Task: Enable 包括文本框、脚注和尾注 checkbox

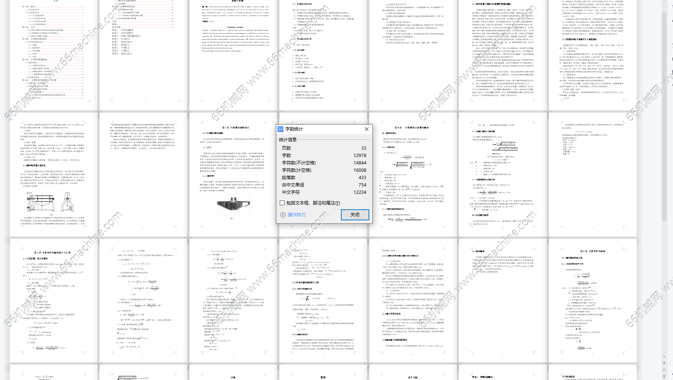Action: point(282,203)
